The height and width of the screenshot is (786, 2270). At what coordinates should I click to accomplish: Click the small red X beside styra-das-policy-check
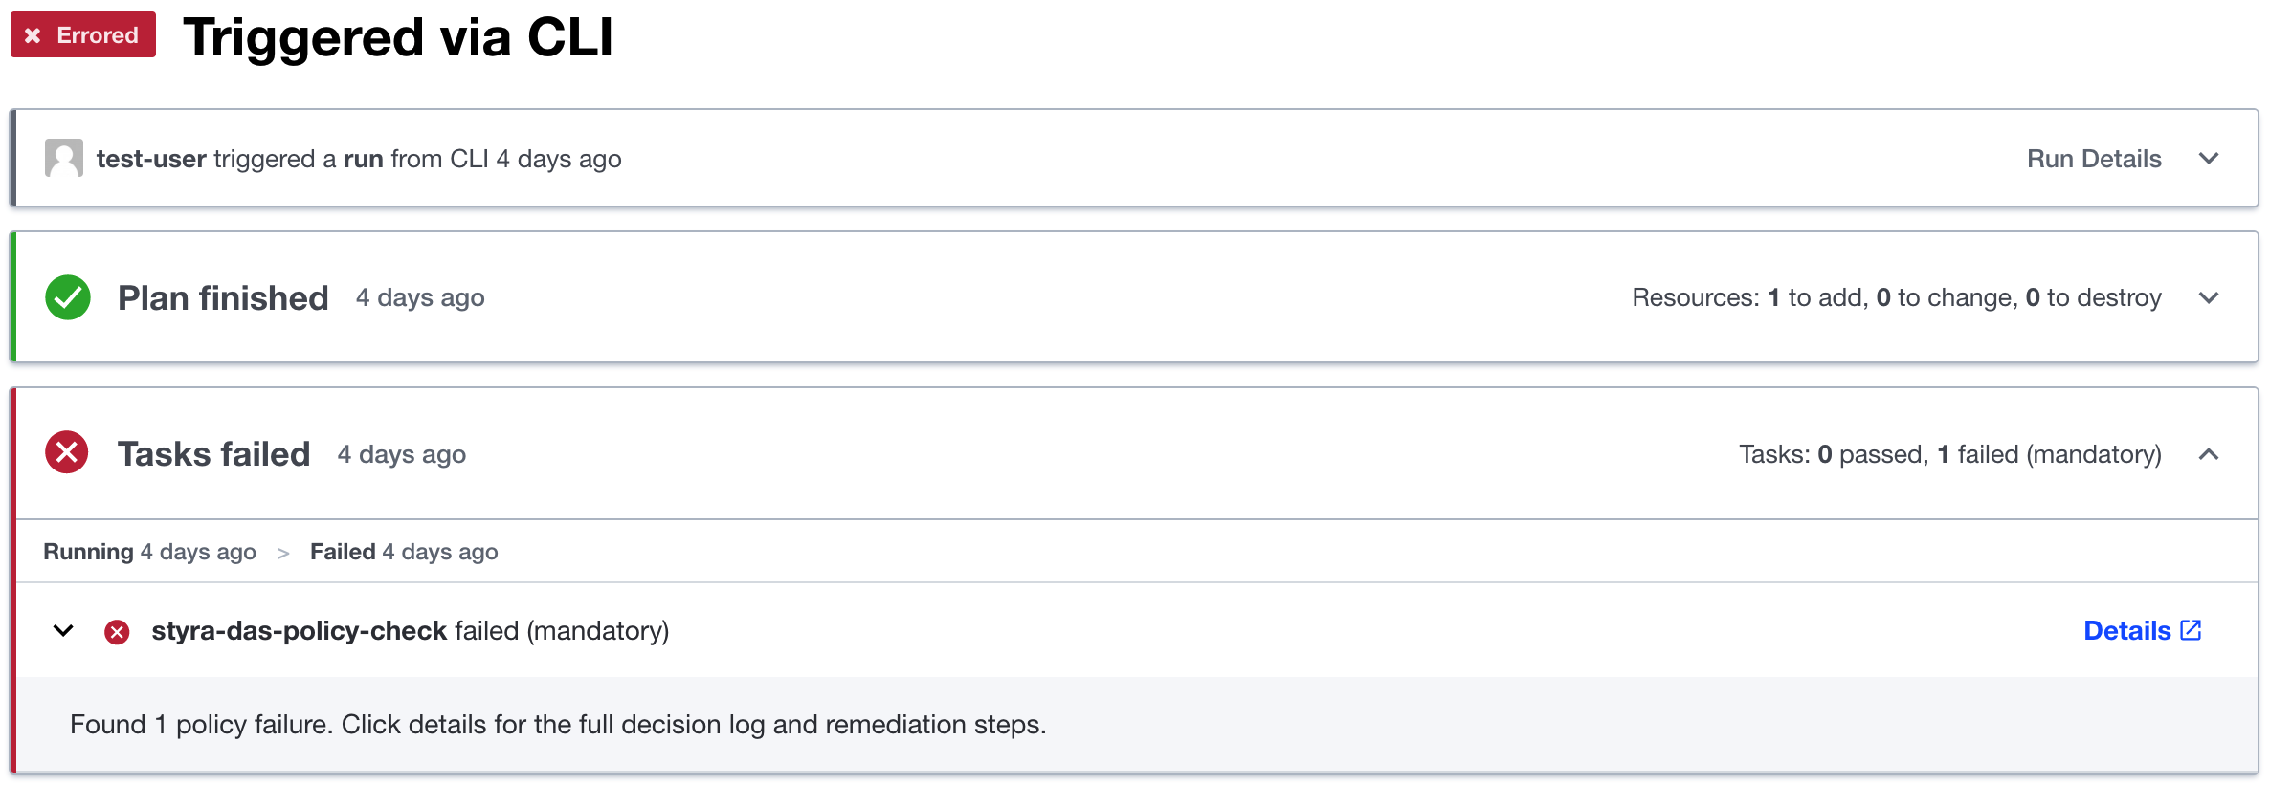(x=117, y=632)
